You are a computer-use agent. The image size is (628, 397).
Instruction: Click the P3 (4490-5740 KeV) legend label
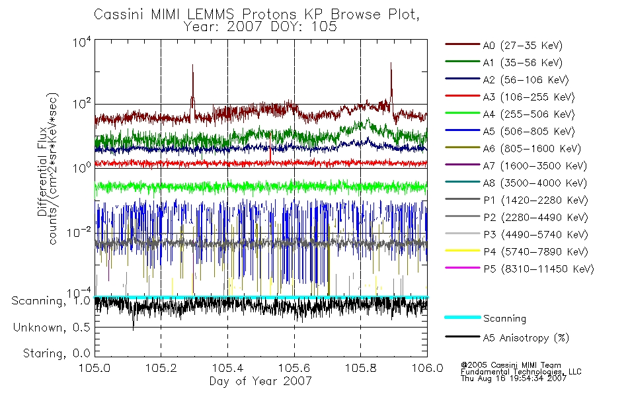click(x=535, y=235)
